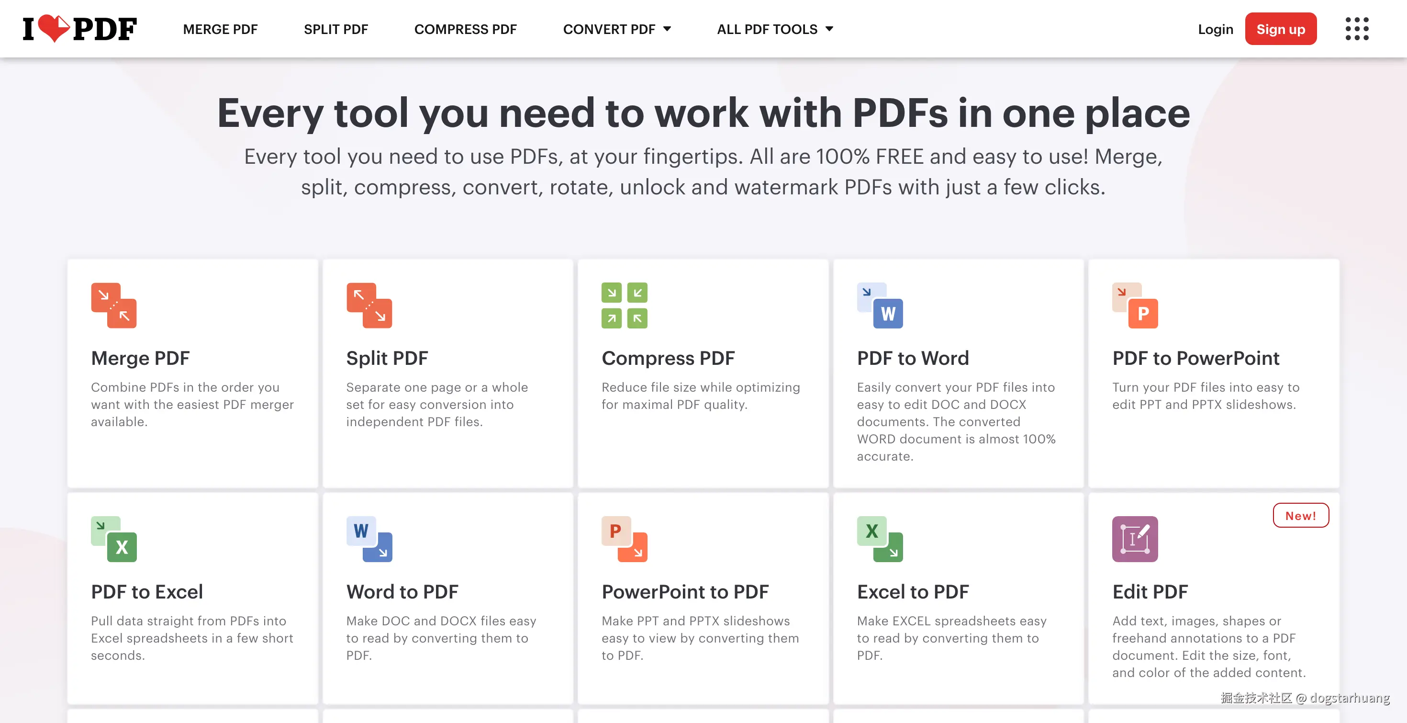Open Merge PDF in the navigation bar

coord(220,30)
